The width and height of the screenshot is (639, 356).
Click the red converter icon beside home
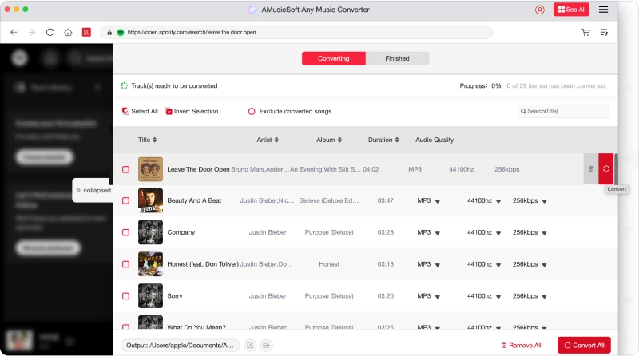click(x=86, y=32)
